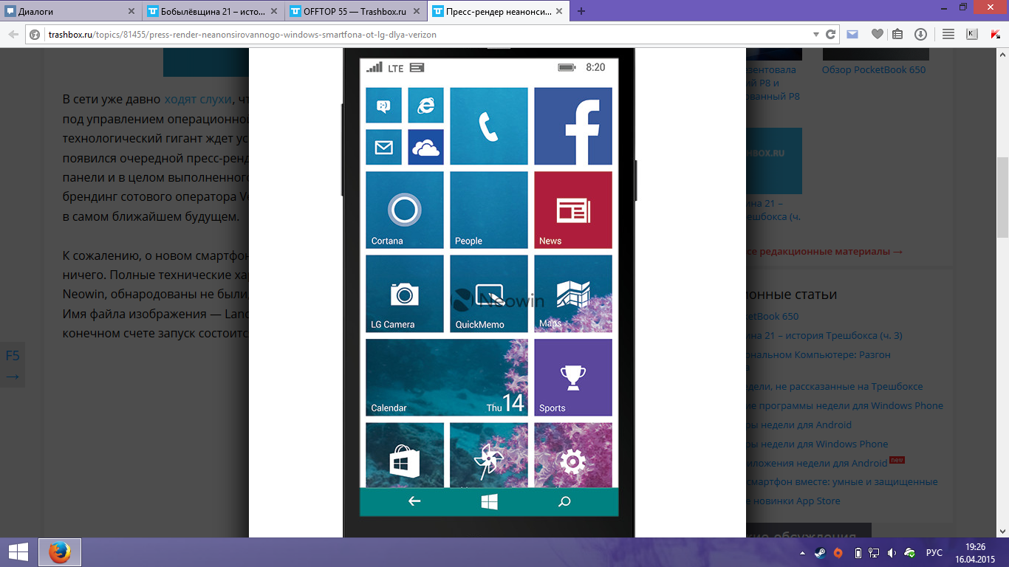Click the boxed K toolbar extension icon
Screen dimensions: 1009x567
971,34
